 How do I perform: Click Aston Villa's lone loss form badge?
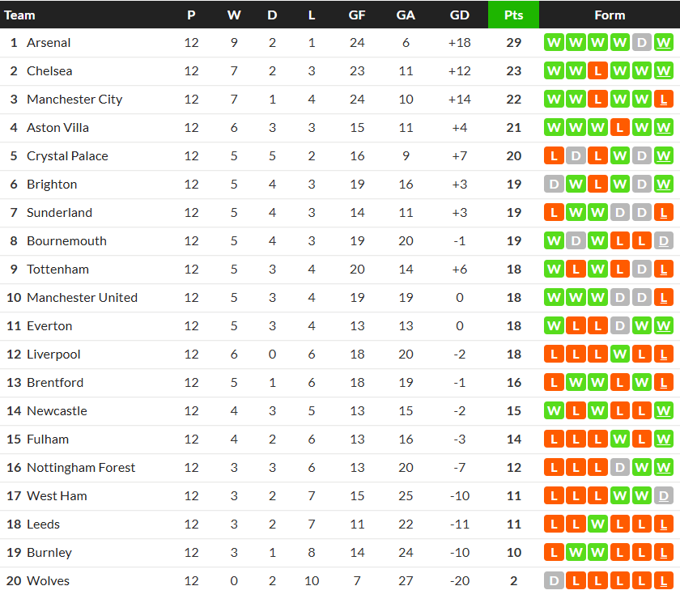pyautogui.click(x=620, y=128)
